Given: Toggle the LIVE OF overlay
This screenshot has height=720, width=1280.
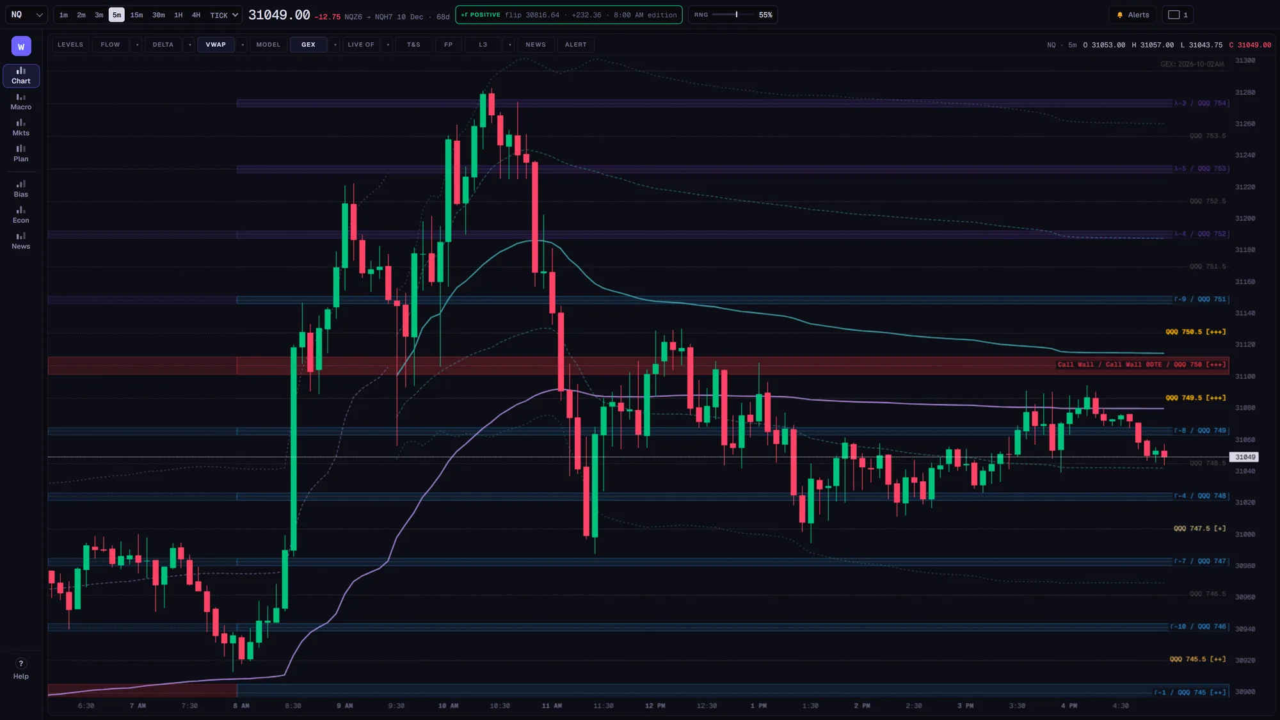Looking at the screenshot, I should coord(361,45).
